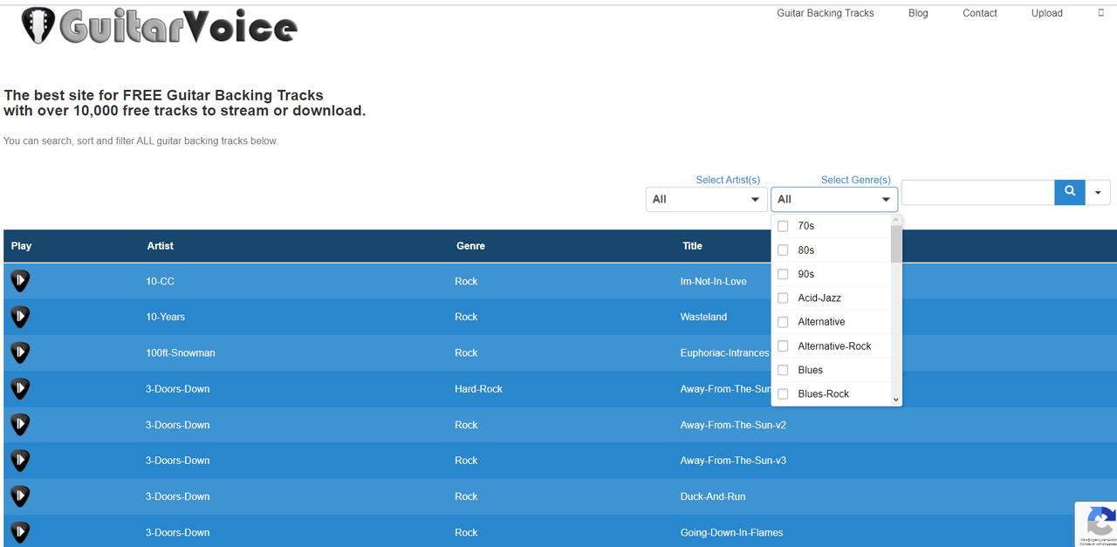Check the 80s genre checkbox
Screen dimensions: 1117x547
(783, 250)
